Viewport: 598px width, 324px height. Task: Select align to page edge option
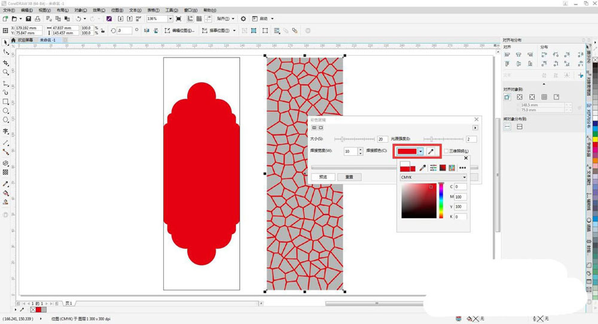(519, 97)
